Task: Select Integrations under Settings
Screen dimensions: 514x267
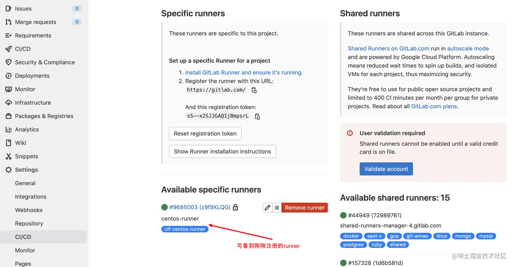Action: (31, 197)
